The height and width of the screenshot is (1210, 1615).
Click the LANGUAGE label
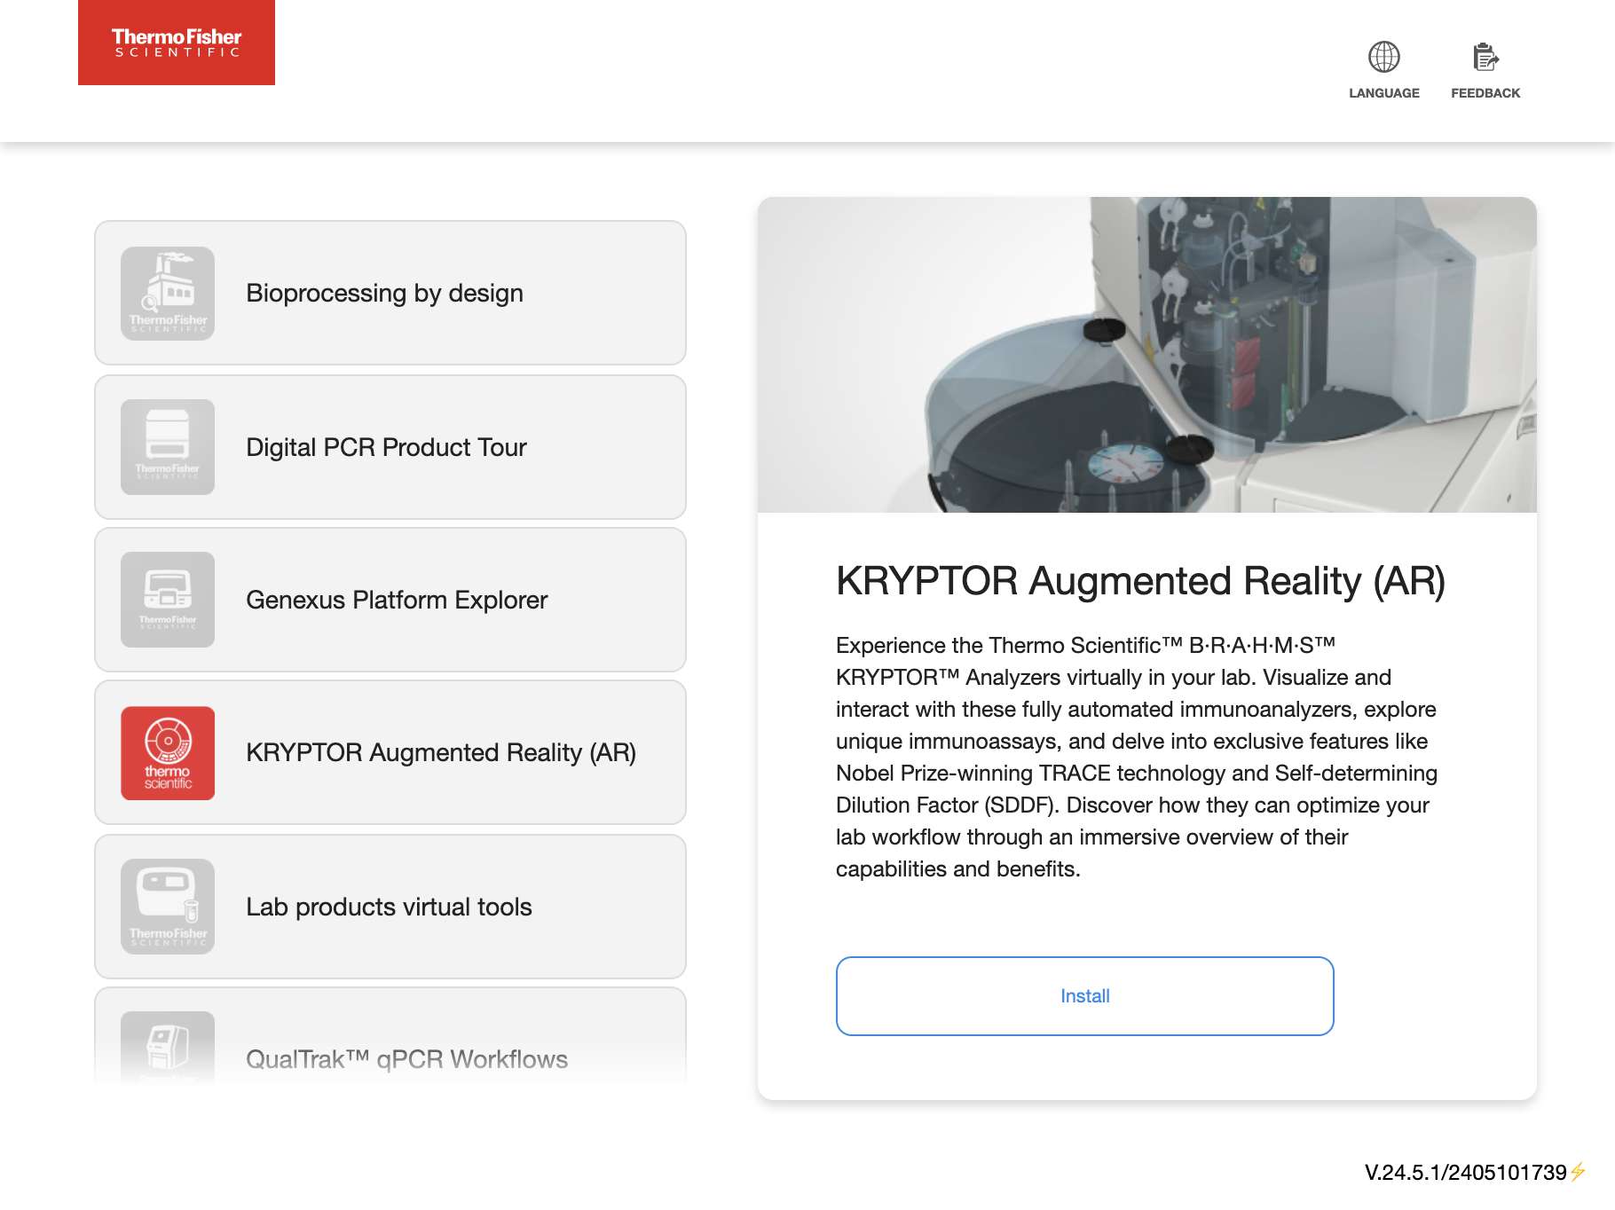[x=1383, y=93]
